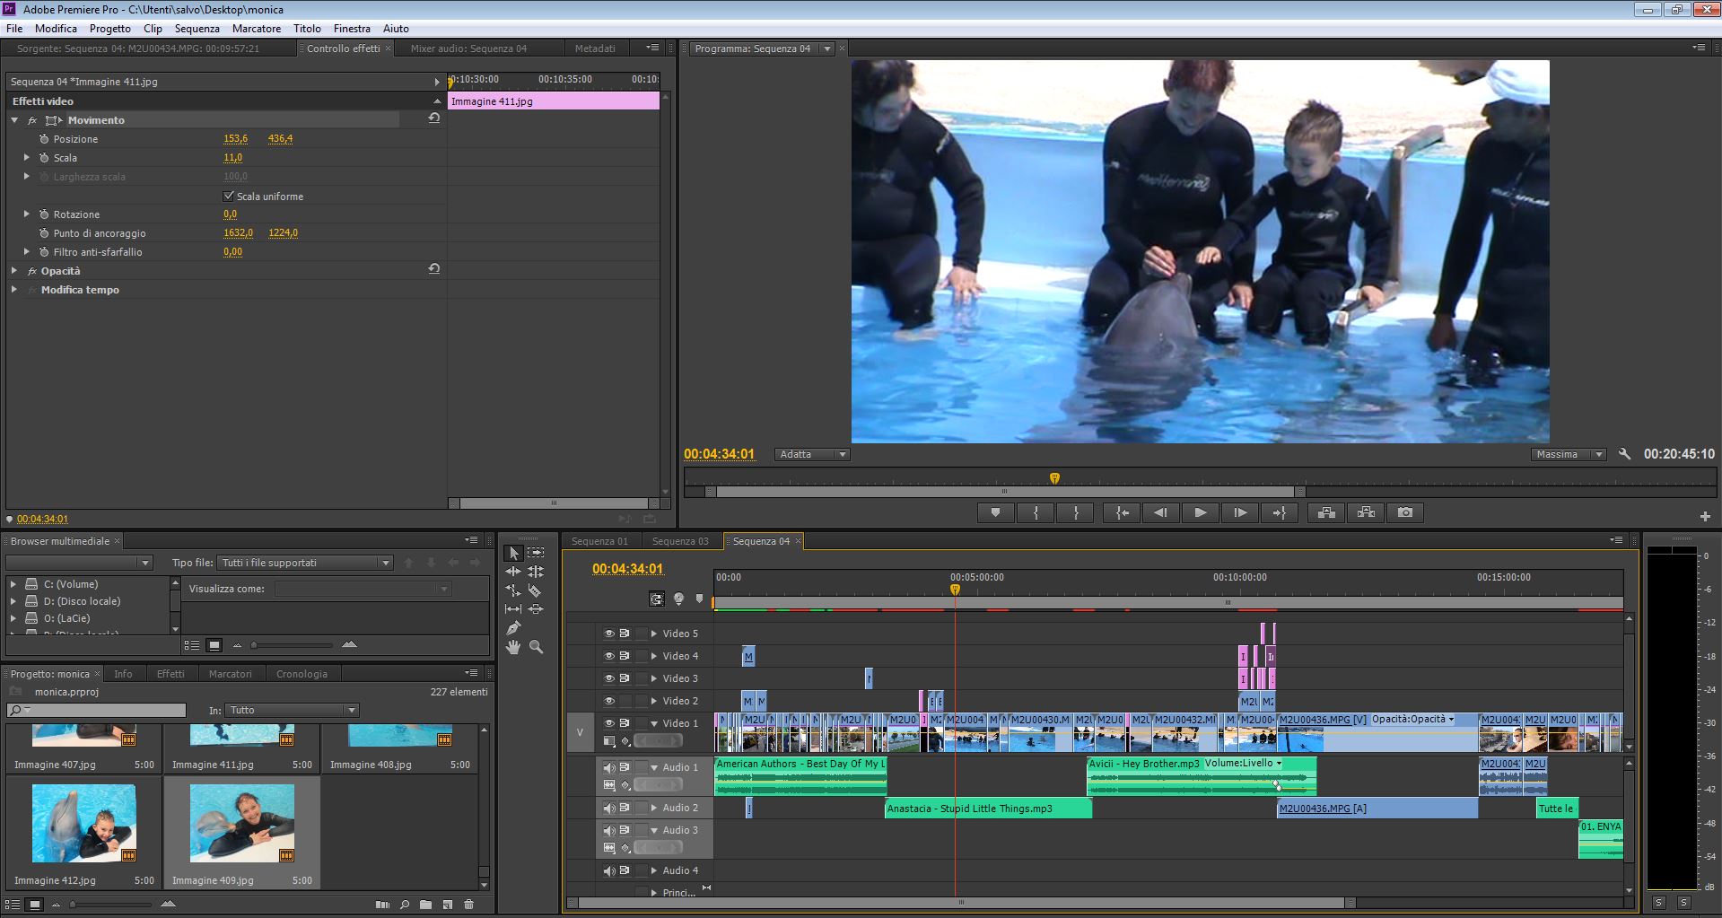The width and height of the screenshot is (1722, 918).
Task: Click Automate to Sequence icon
Action: pyautogui.click(x=382, y=905)
